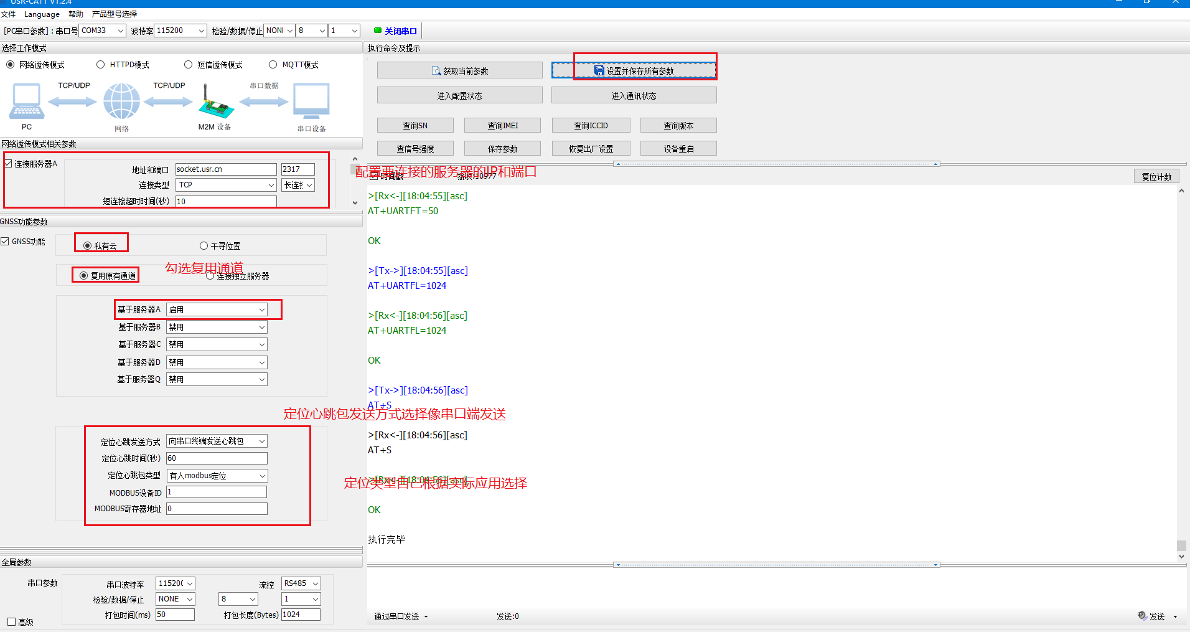Select the 千寻位置 radio option
The image size is (1190, 632).
point(204,246)
